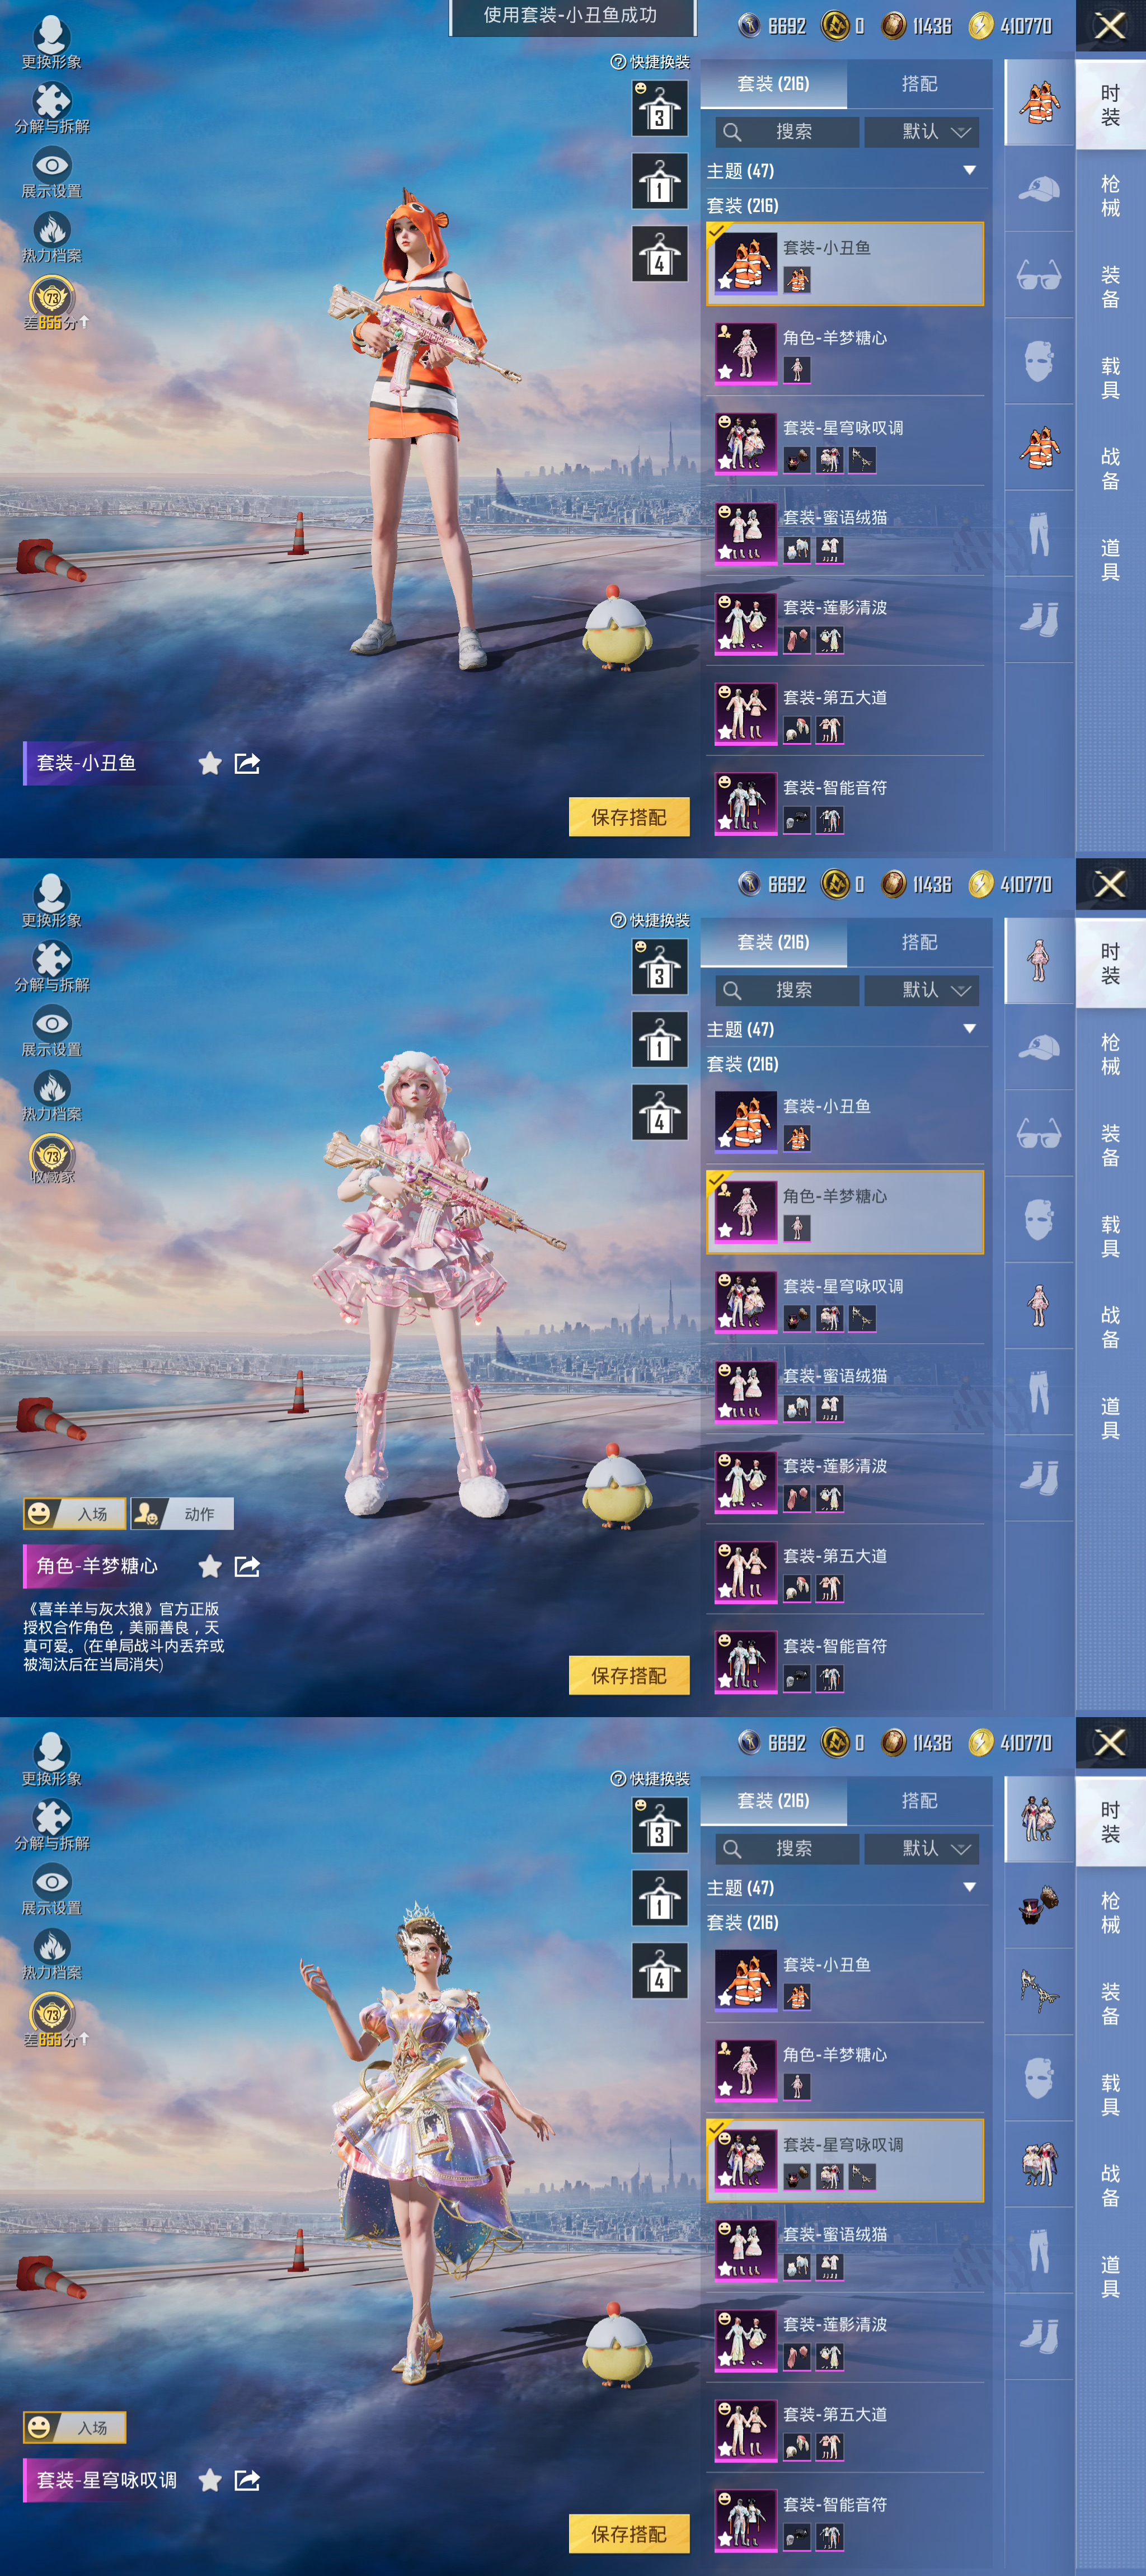Screen dimensions: 1146x2576
Task: Focus the 搜索 field in the 星穹咏叹调 preview screen
Action: [x=787, y=1848]
